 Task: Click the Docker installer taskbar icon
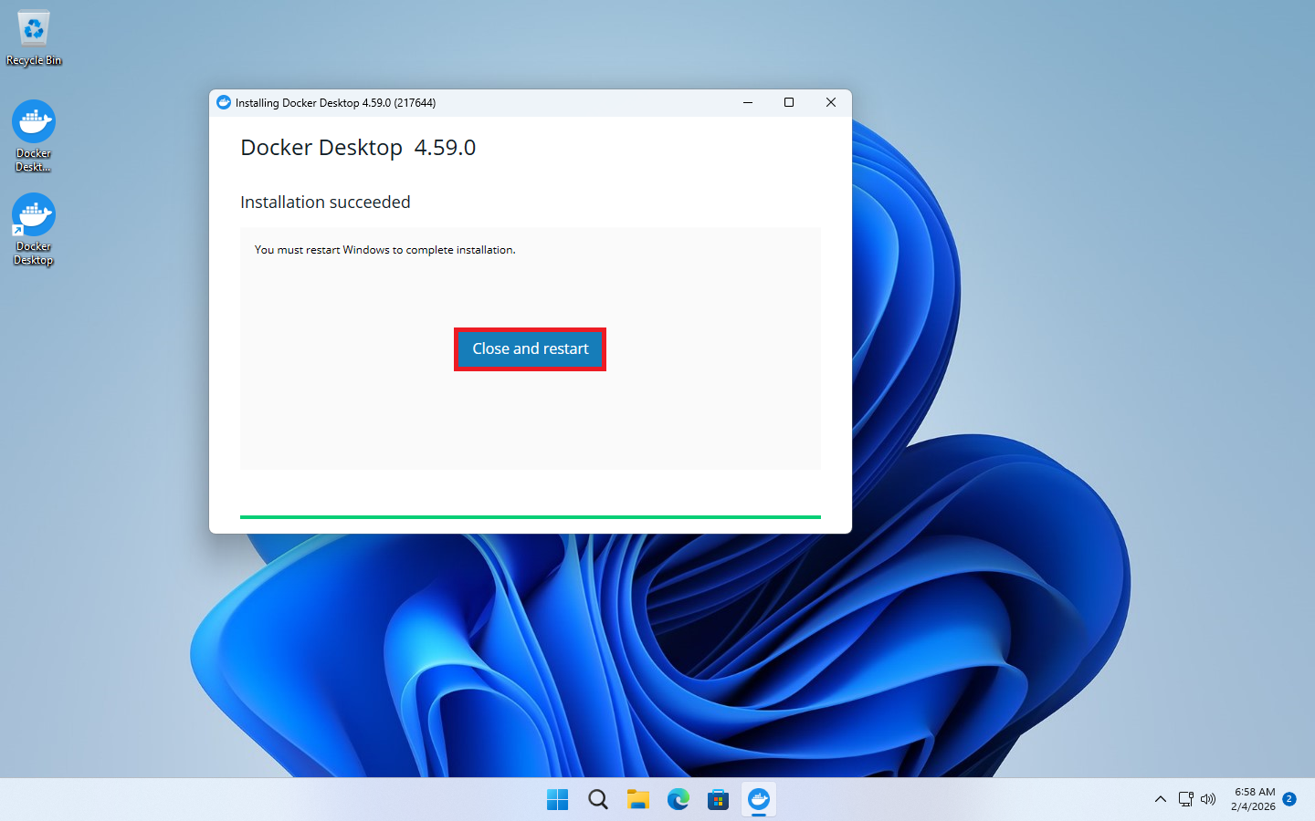coord(759,800)
